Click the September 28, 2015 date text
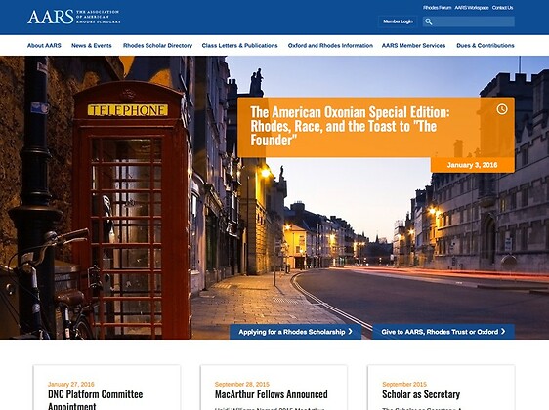549x410 pixels. (x=242, y=384)
